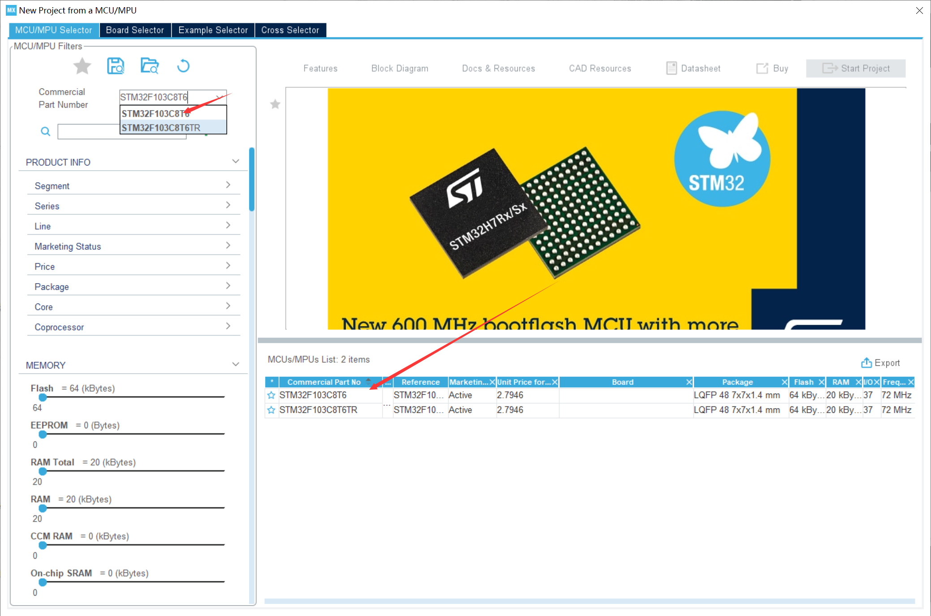The height and width of the screenshot is (616, 931).
Task: Toggle favorite star for the STM32F103C8T6TR row
Action: pos(271,410)
